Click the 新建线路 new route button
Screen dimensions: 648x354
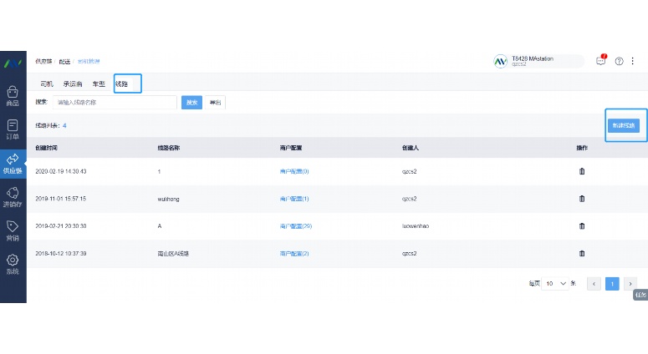624,125
